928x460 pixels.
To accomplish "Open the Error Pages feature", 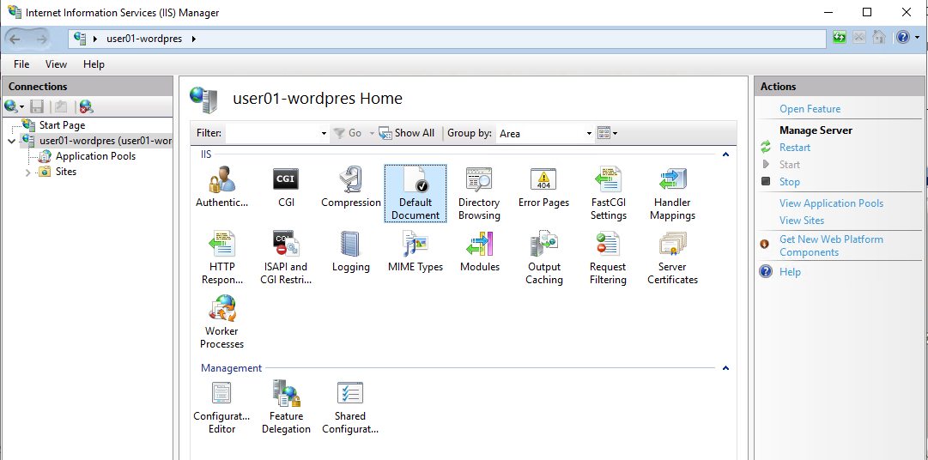I will tap(544, 188).
